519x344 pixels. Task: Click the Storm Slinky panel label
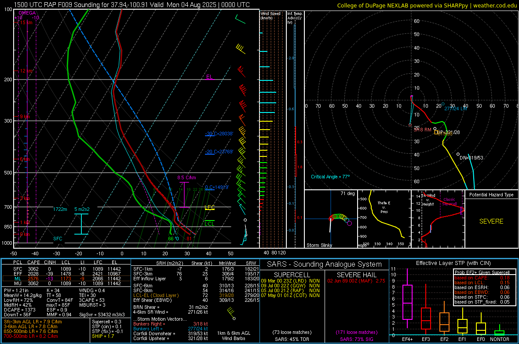pyautogui.click(x=319, y=245)
